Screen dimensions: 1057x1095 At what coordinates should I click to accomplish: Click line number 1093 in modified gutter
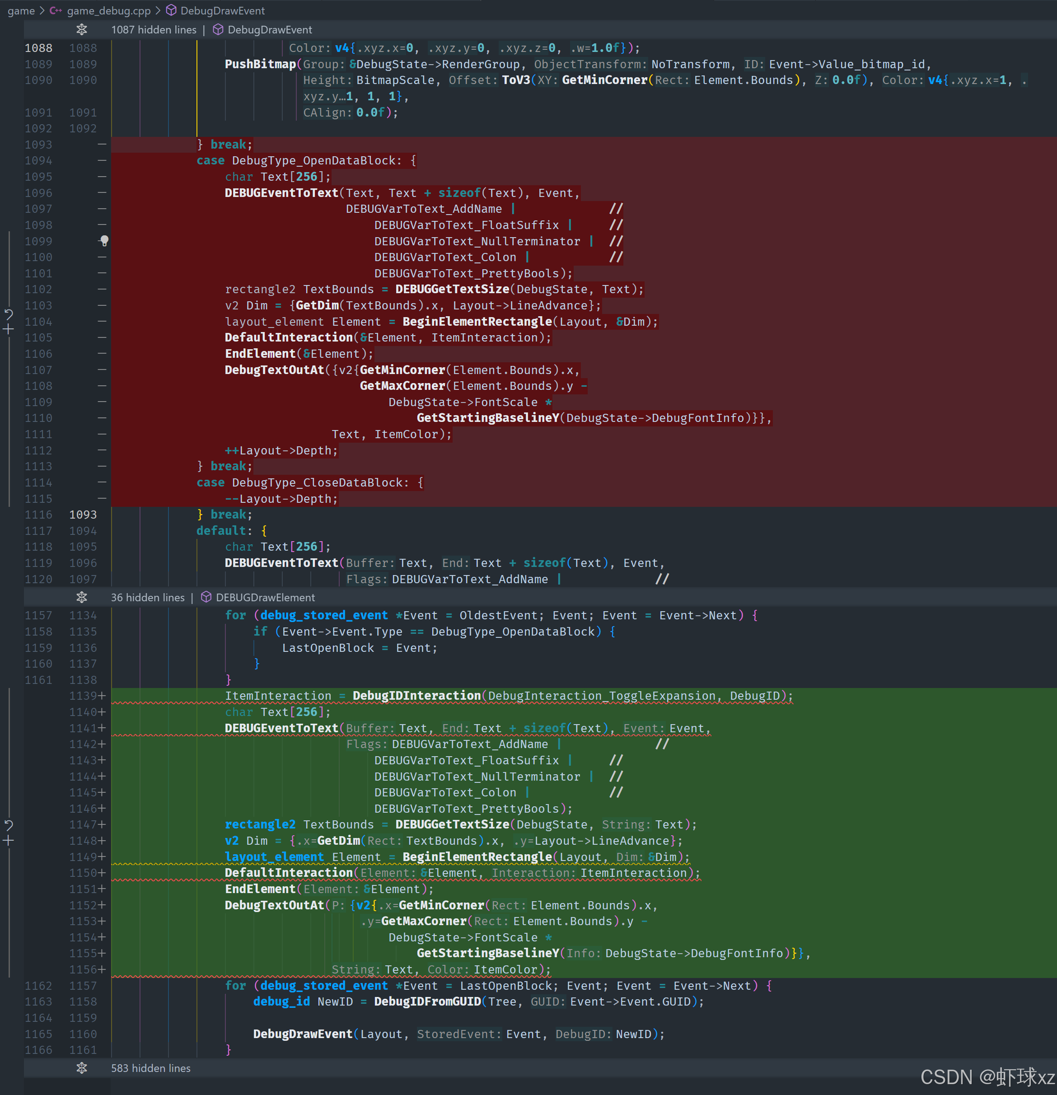point(83,515)
